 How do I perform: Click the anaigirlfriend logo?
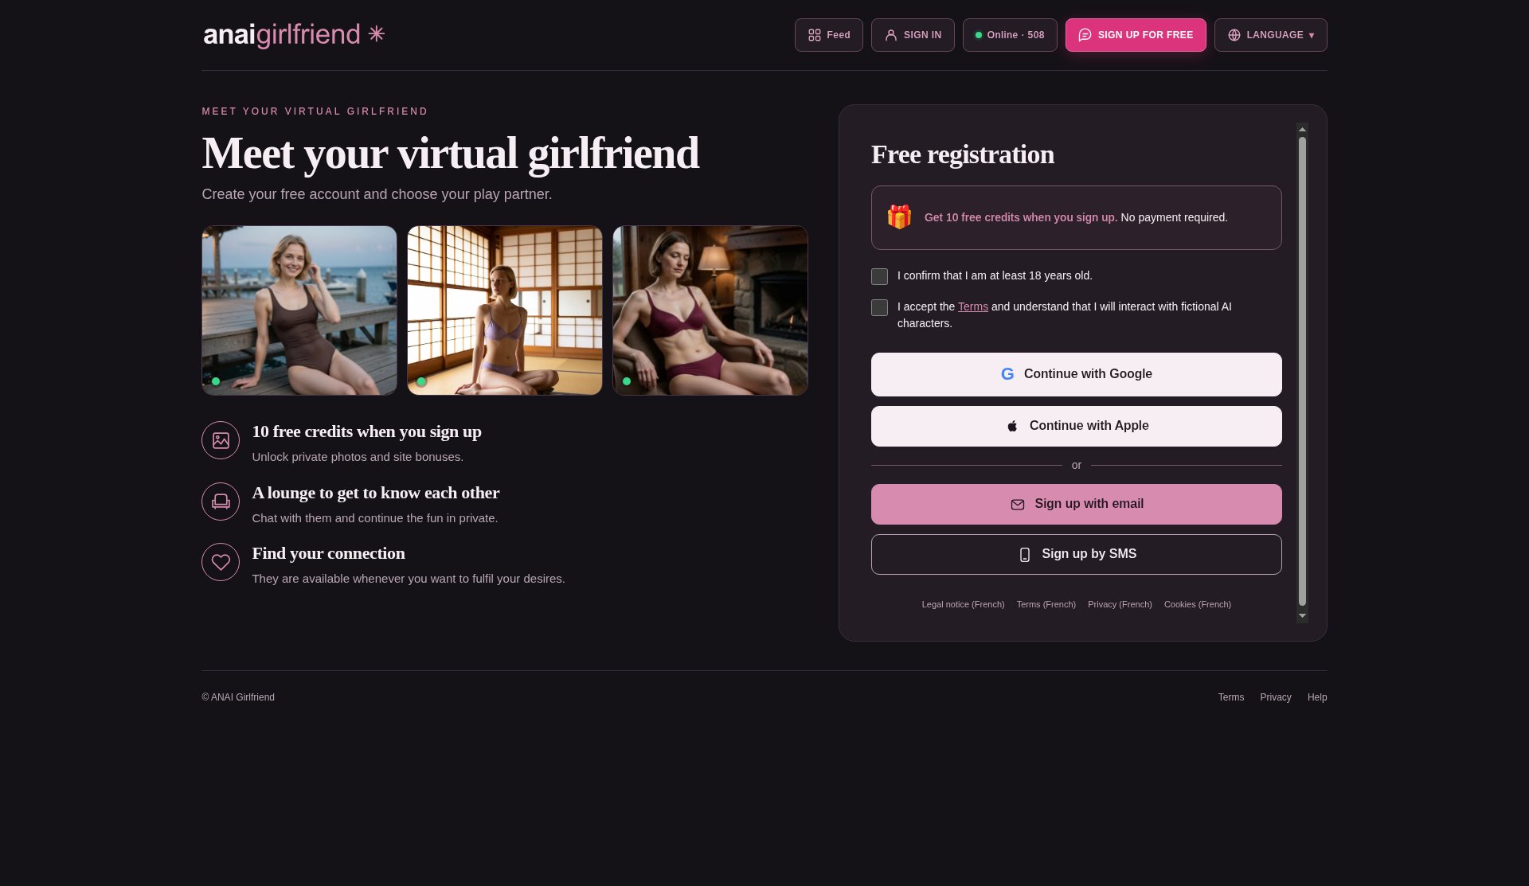(x=294, y=34)
